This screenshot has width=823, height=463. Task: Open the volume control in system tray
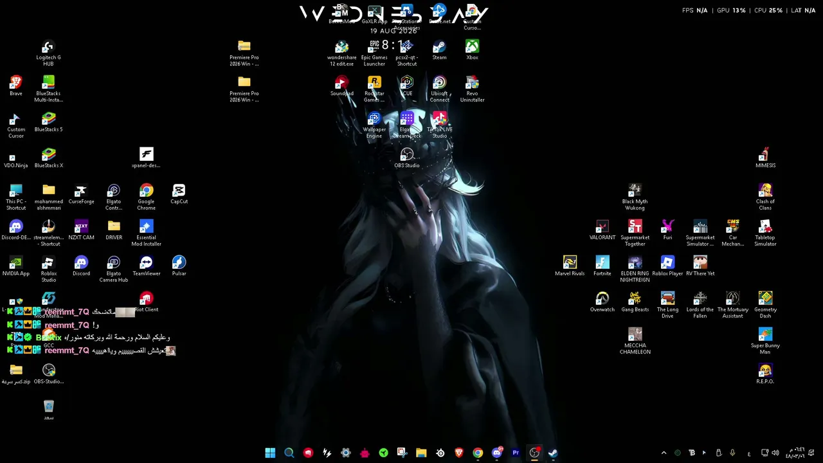pos(775,453)
